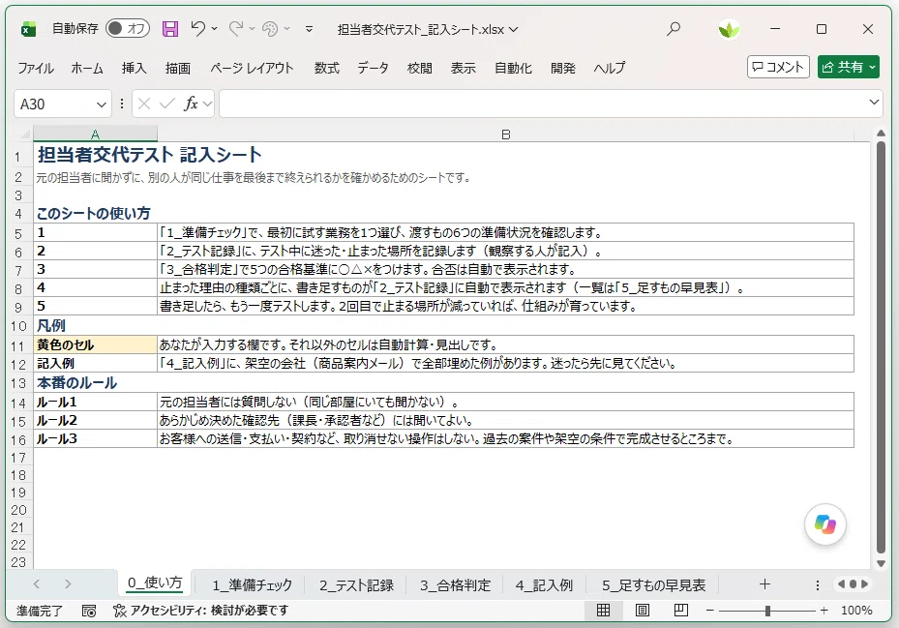The width and height of the screenshot is (899, 628).
Task: Save the workbook with the floppy disk icon
Action: 170,29
